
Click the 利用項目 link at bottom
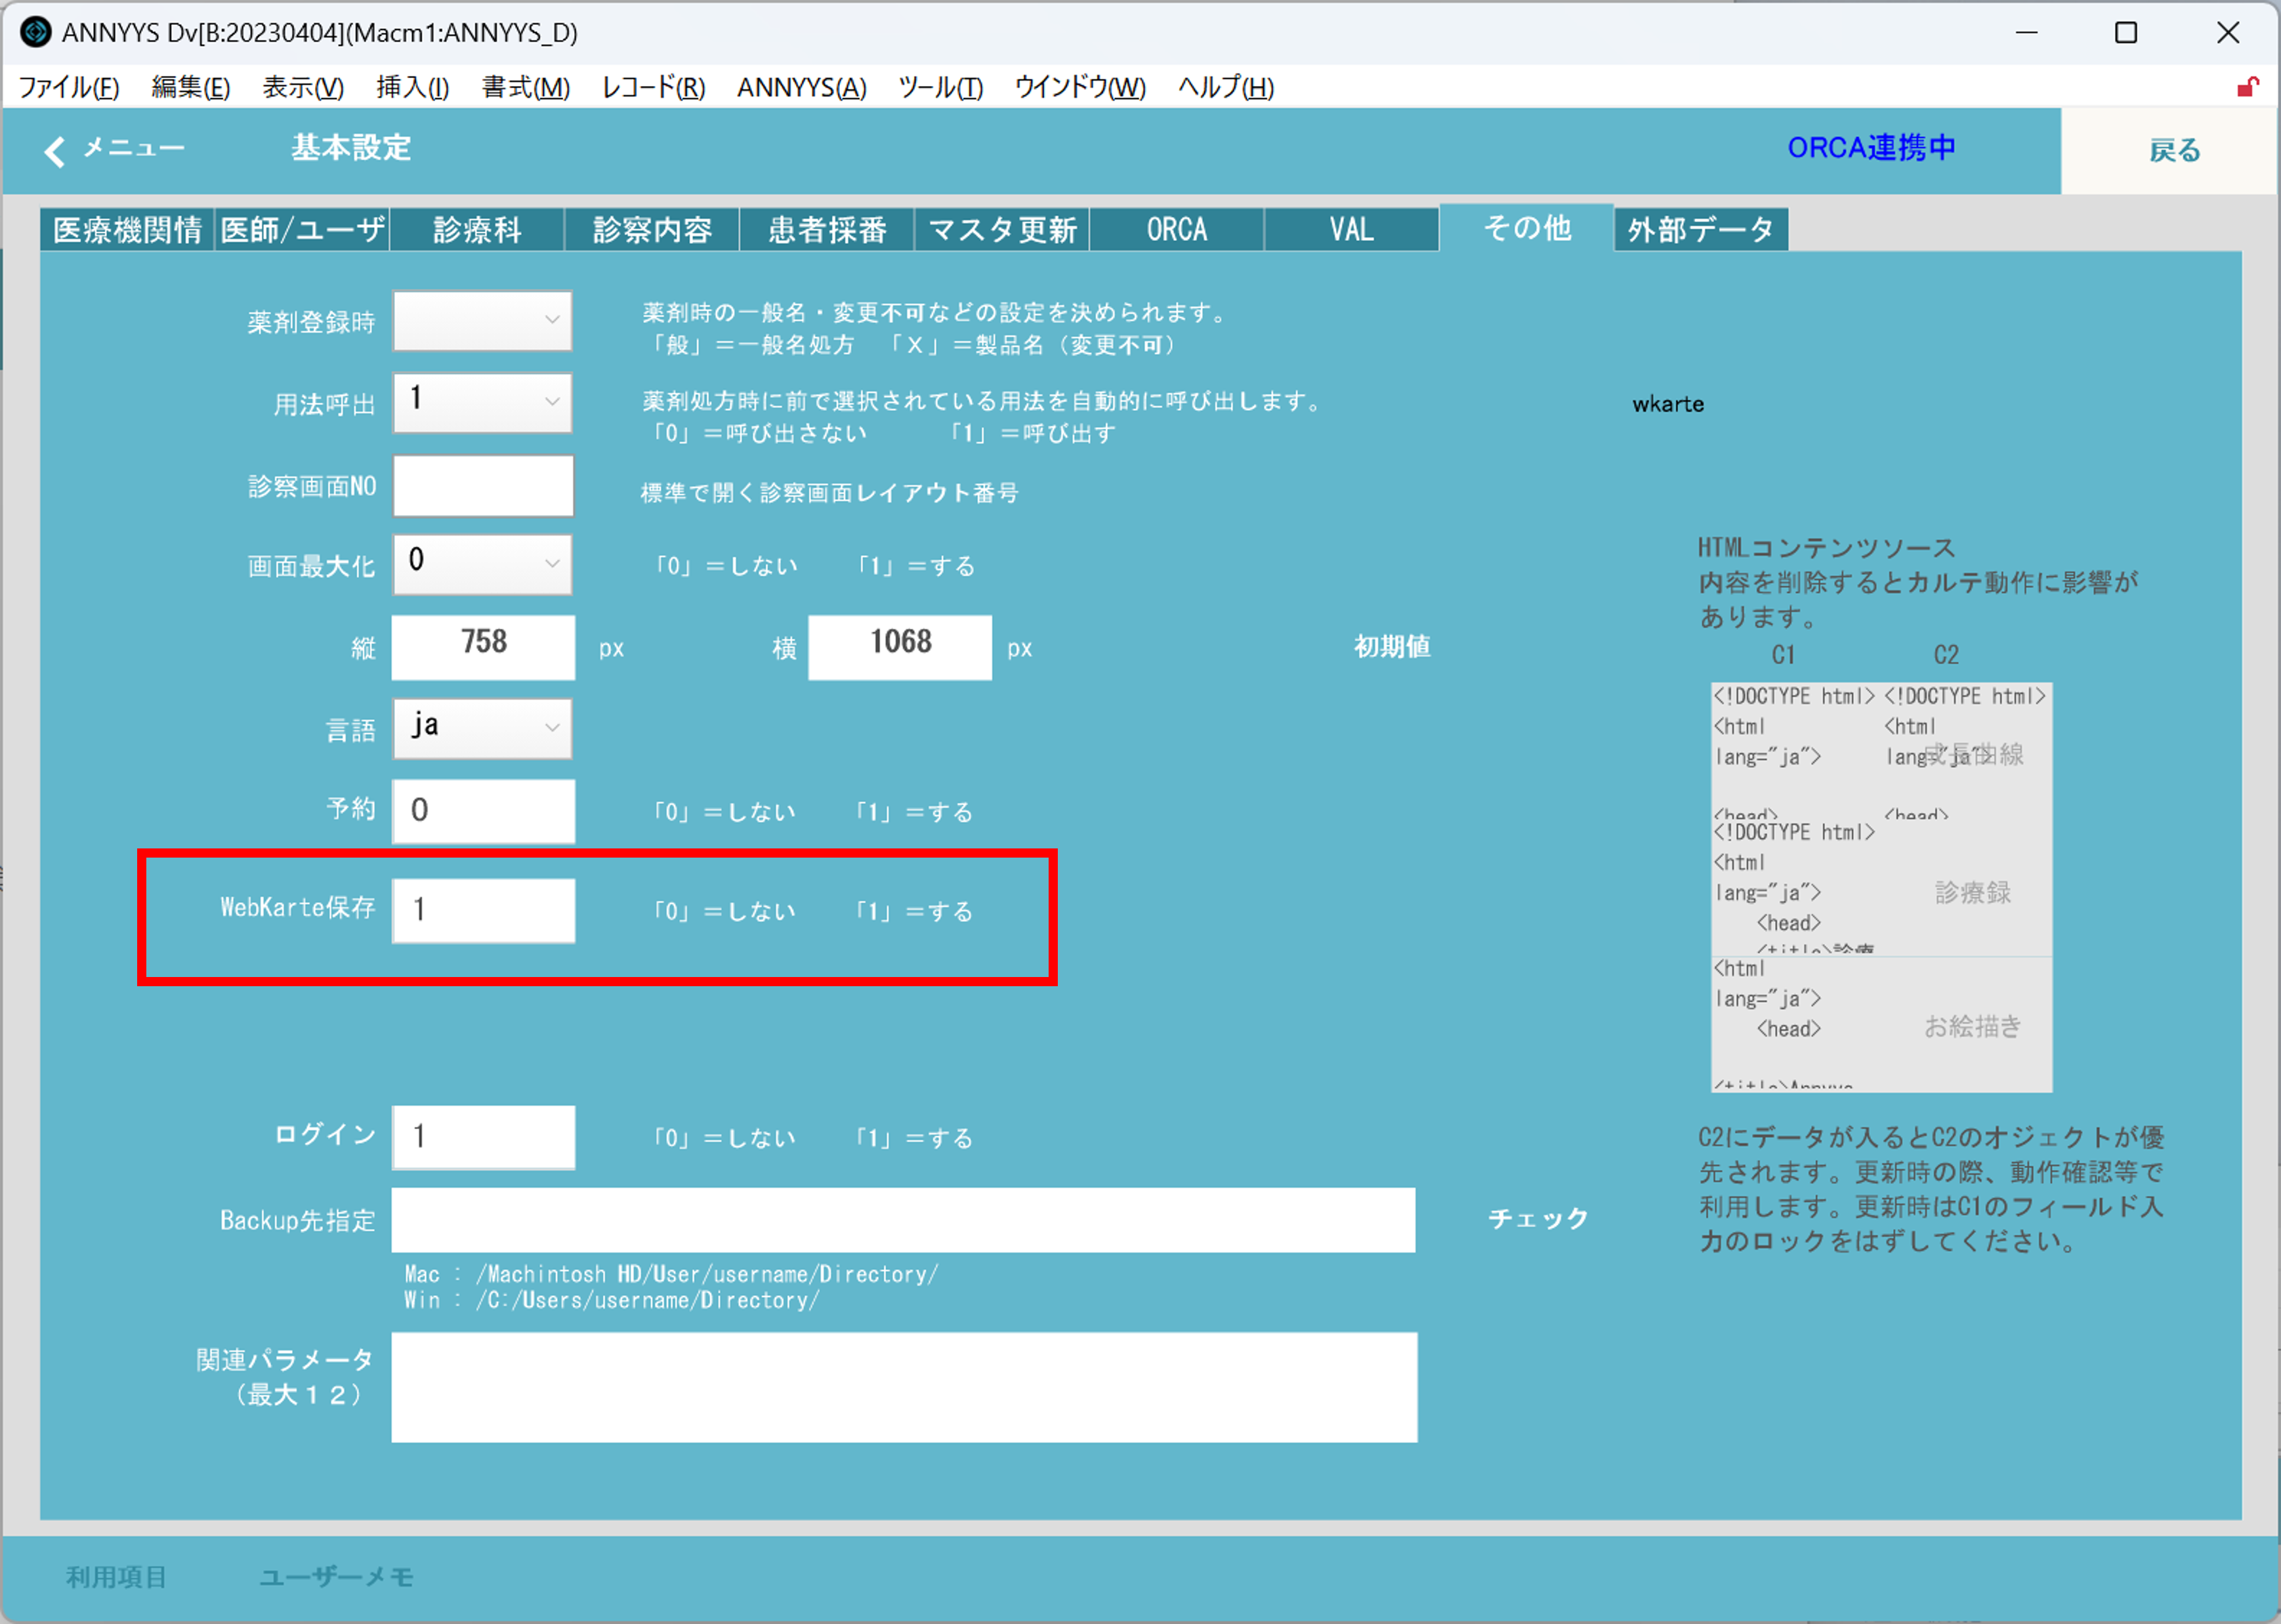click(116, 1577)
